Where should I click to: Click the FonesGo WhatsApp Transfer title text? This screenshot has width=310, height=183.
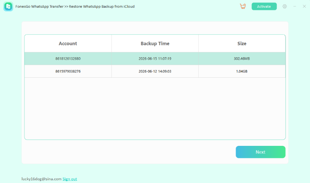[40, 7]
